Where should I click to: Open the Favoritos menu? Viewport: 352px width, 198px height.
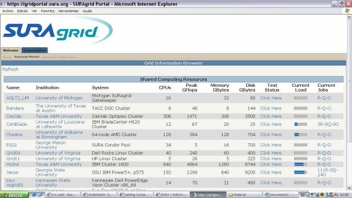pyautogui.click(x=48, y=11)
